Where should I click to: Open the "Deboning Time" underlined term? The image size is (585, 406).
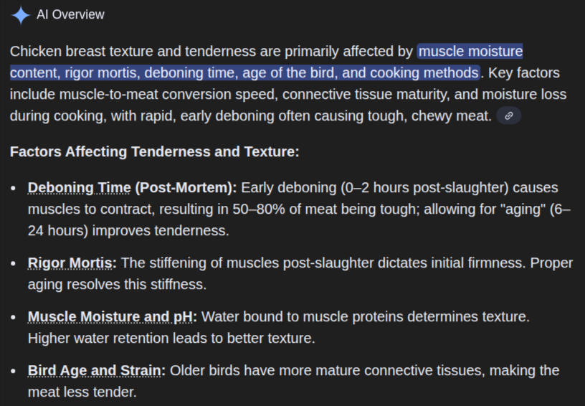click(x=80, y=187)
